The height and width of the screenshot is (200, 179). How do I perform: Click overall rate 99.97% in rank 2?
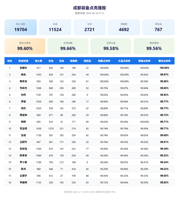coord(164,75)
